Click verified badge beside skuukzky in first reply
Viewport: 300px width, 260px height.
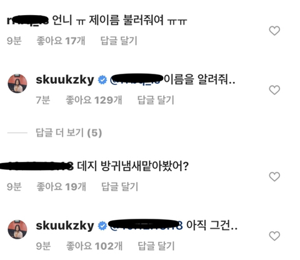102,80
